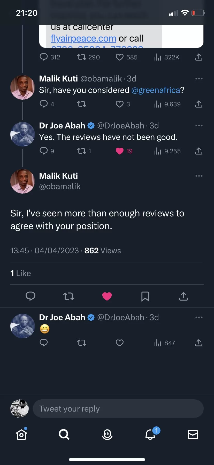The height and width of the screenshot is (465, 214).
Task: Open the Search tab
Action: click(x=64, y=434)
